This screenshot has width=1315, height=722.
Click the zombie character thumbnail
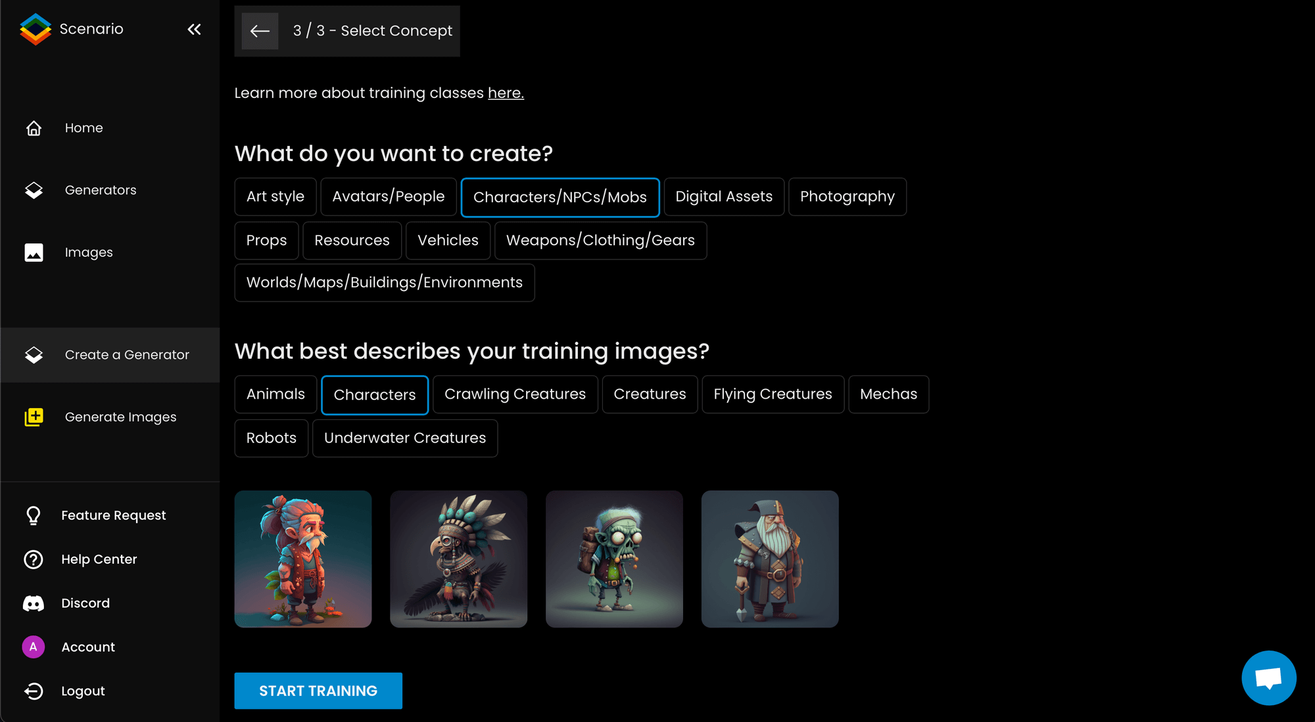(614, 558)
